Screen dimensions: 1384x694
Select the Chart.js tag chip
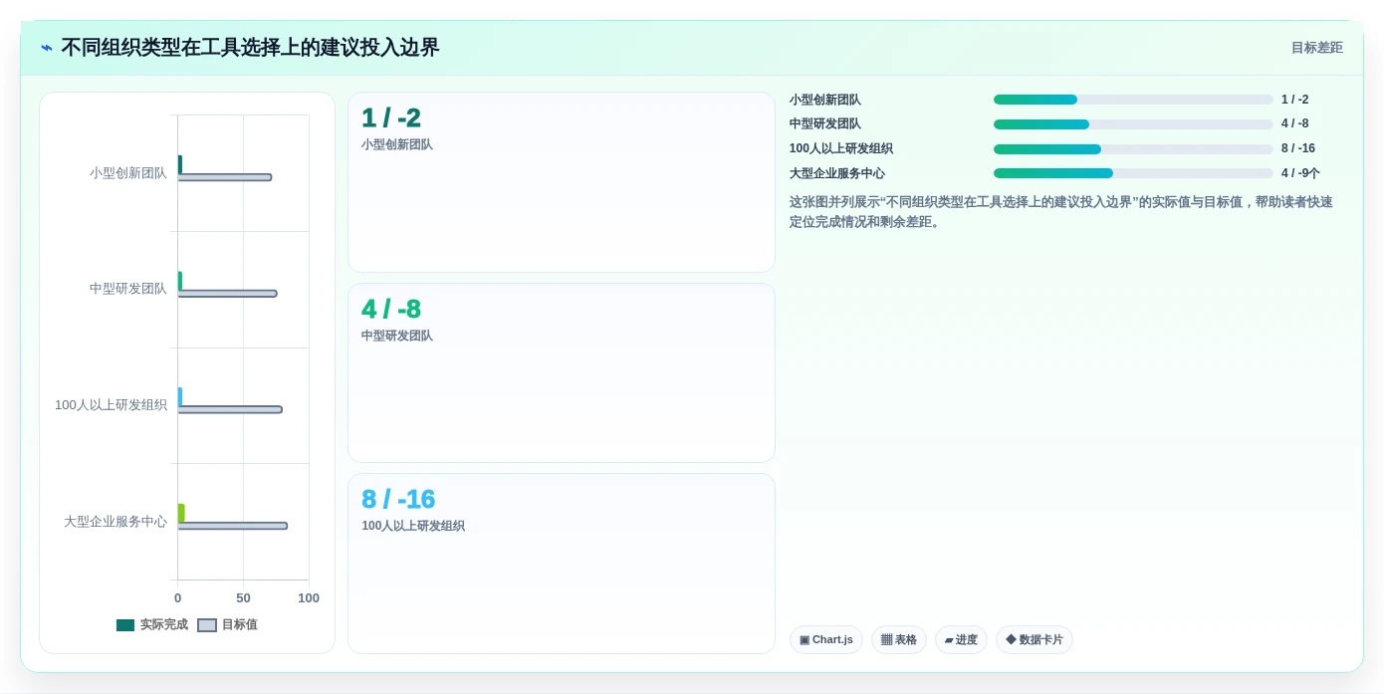point(826,640)
